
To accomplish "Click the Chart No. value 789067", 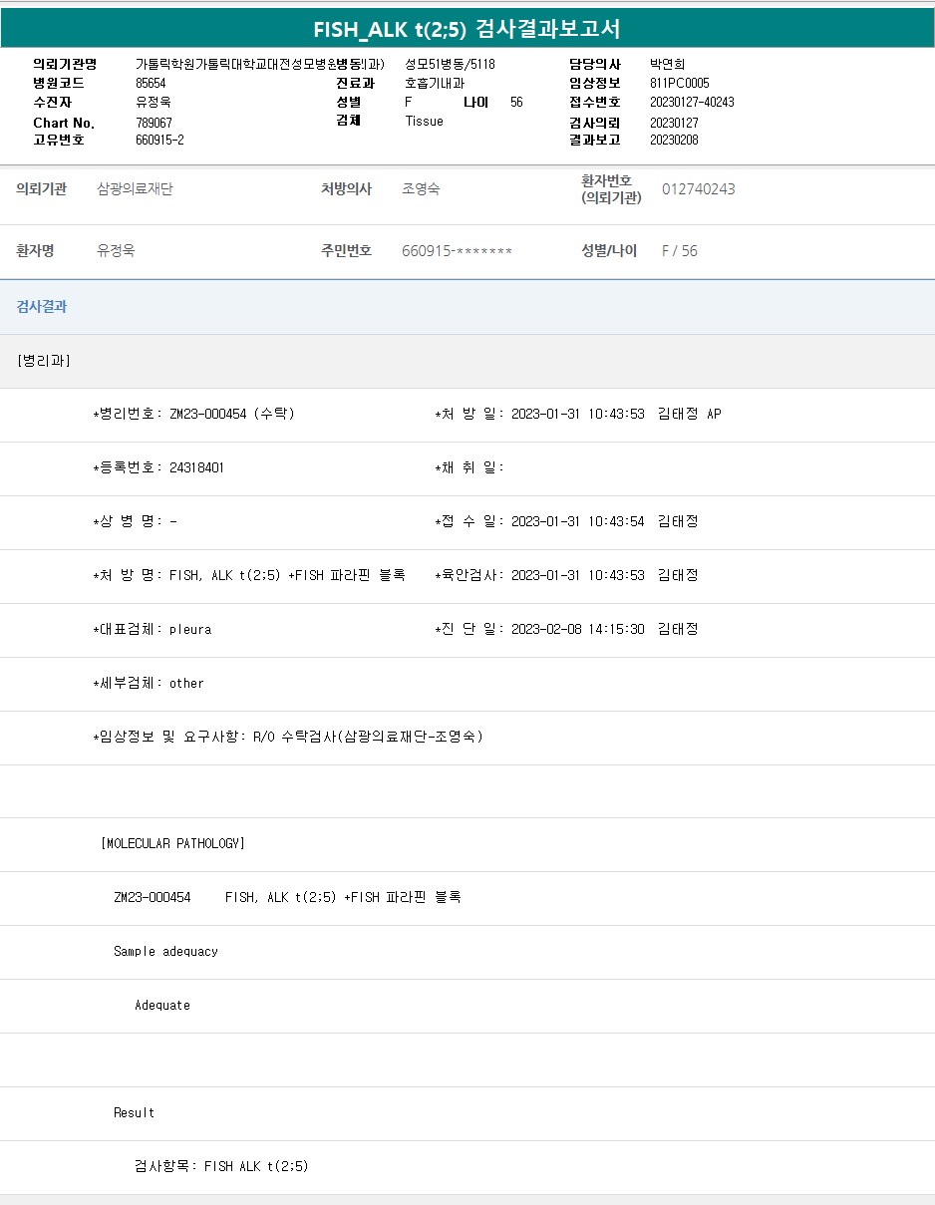I will click(154, 123).
